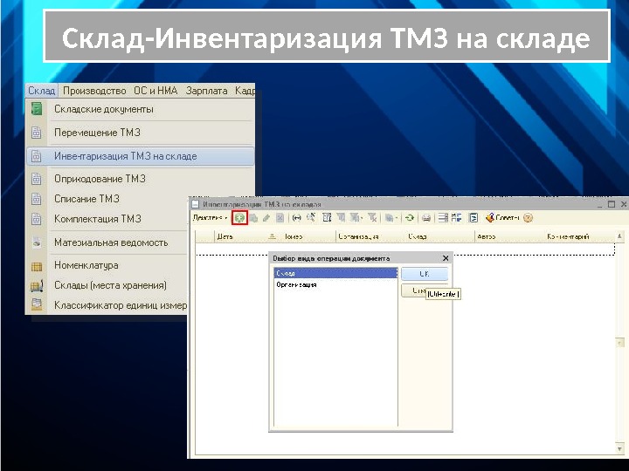The image size is (629, 471).
Task: Click the Склад column header in list
Action: (440, 236)
